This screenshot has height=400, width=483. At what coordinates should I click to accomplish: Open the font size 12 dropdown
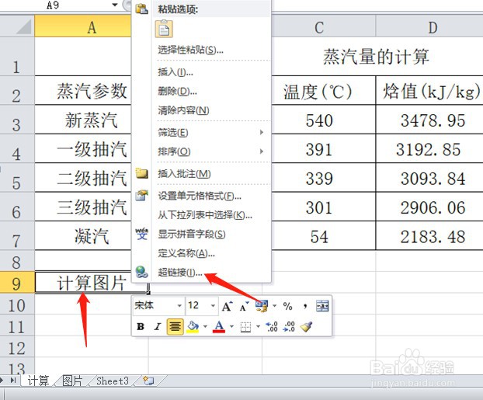(x=213, y=306)
